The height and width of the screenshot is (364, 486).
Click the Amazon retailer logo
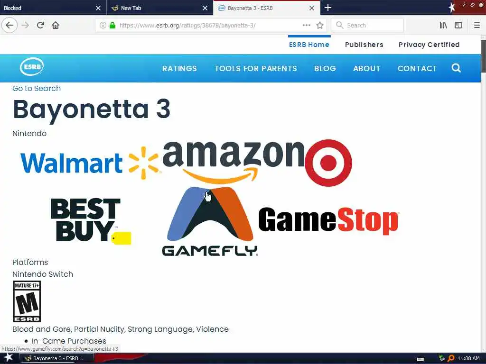coord(234,162)
